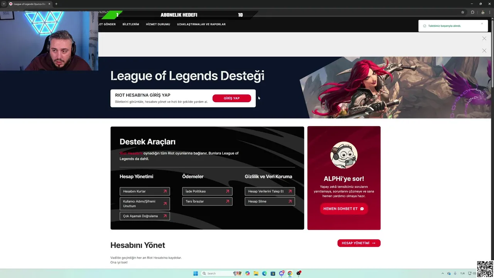Bookmark page with the star icon
Image resolution: width=494 pixels, height=278 pixels.
coord(463,12)
